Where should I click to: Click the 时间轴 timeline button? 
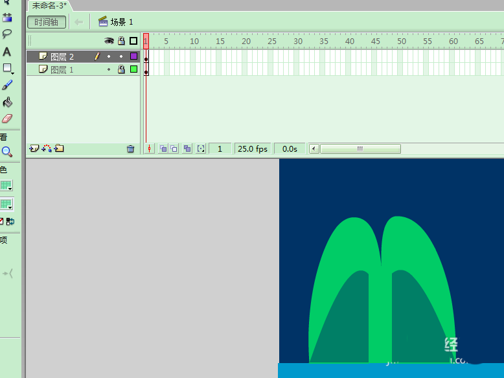[x=47, y=22]
